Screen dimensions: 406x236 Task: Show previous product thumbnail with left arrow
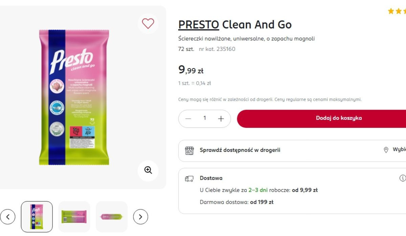[x=8, y=217]
